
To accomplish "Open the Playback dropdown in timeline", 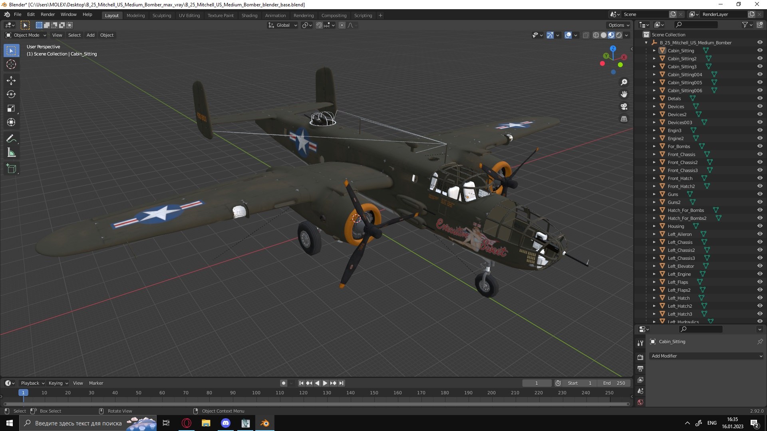I will click(x=32, y=383).
